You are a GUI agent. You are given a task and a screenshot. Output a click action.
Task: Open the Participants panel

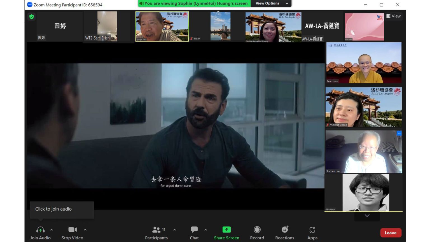pos(156,233)
